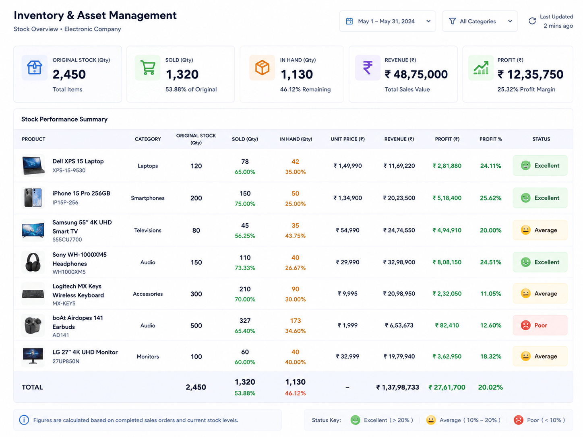The width and height of the screenshot is (583, 437).
Task: Click the green shopping cart Sold icon
Action: (148, 68)
